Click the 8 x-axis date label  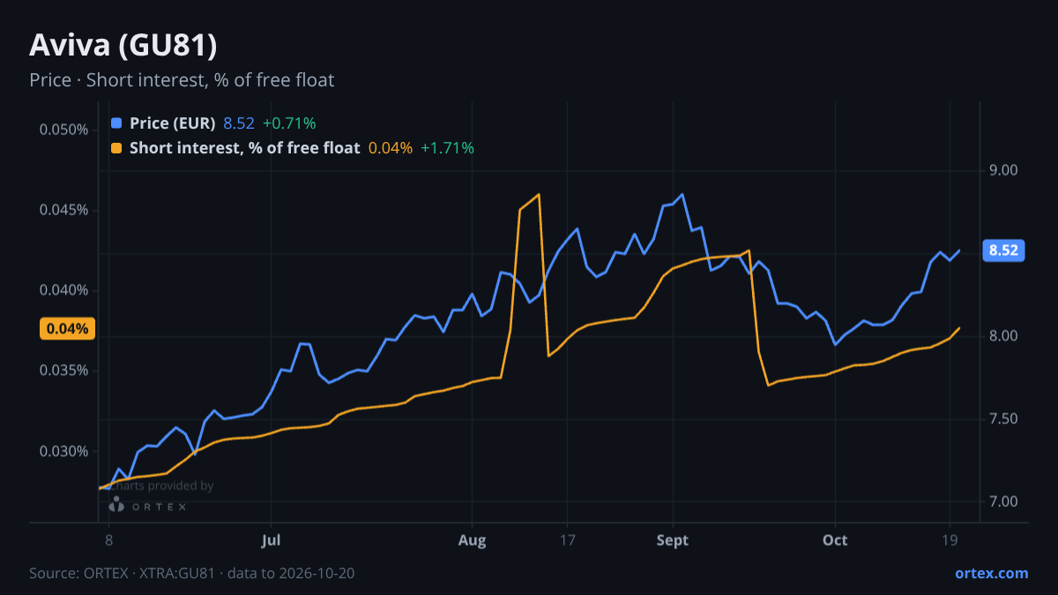pyautogui.click(x=108, y=539)
